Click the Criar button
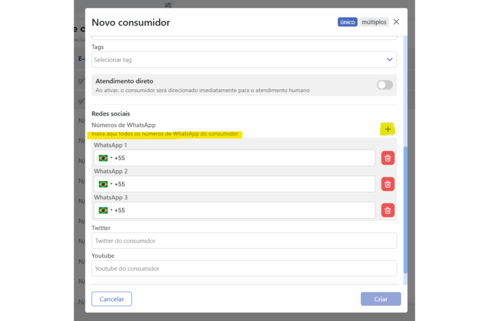Image resolution: width=489 pixels, height=321 pixels. pos(381,299)
